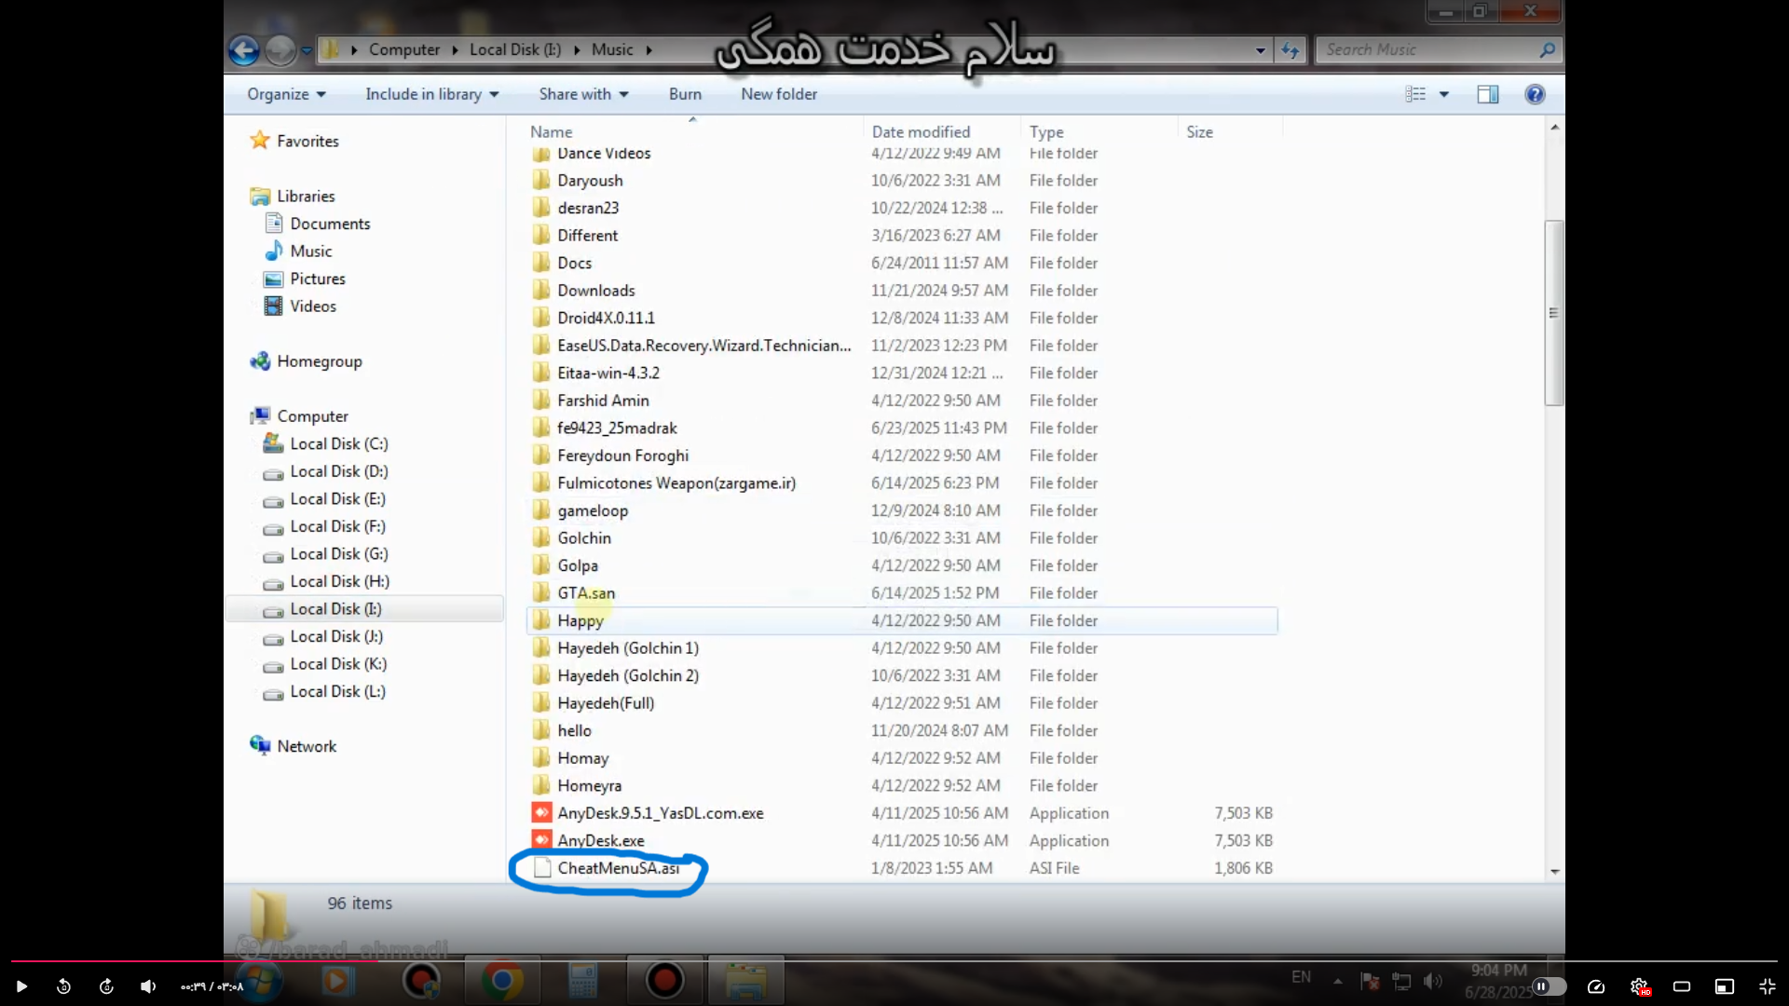Expand the arrow after Music breadcrumb
The height and width of the screenshot is (1006, 1789).
point(649,50)
